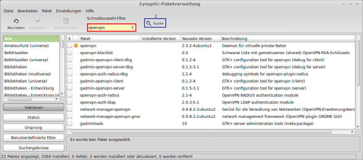Viewport: 363px width, 160px height.
Task: Select the network-manager-openvpn-gnor package row
Action: 211,116
